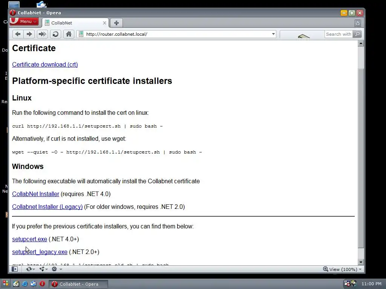
Task: Click the Certificate heading
Action: tap(34, 48)
